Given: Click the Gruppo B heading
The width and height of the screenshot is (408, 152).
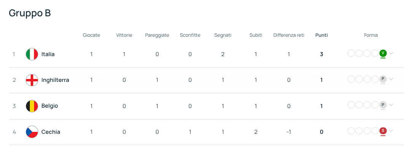Looking at the screenshot, I should pos(30,13).
